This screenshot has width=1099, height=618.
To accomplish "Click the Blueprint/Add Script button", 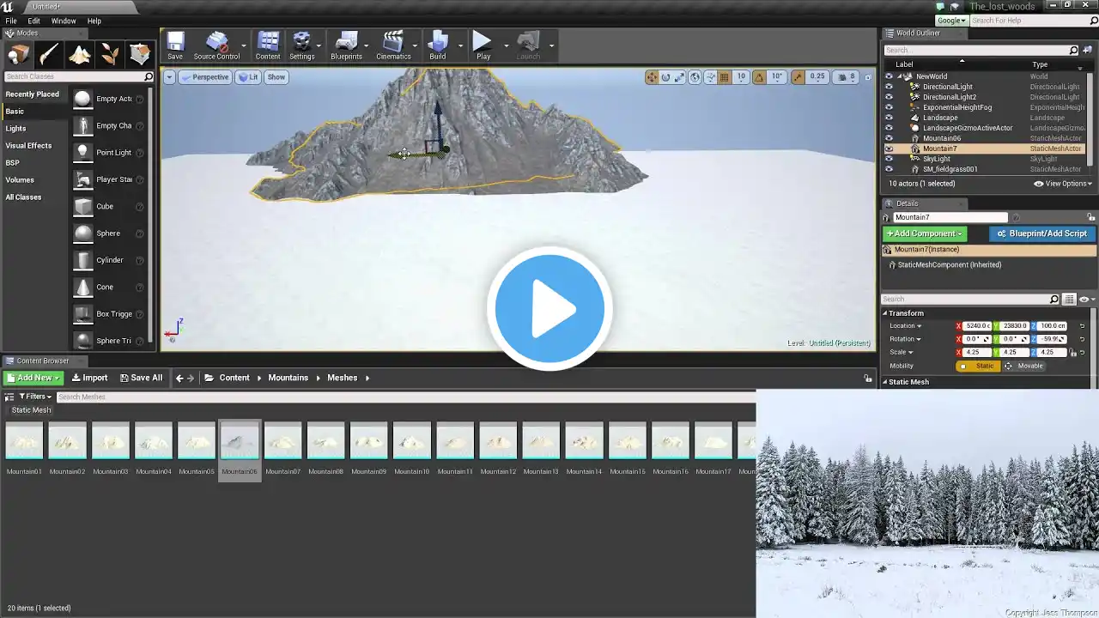I will 1041,233.
